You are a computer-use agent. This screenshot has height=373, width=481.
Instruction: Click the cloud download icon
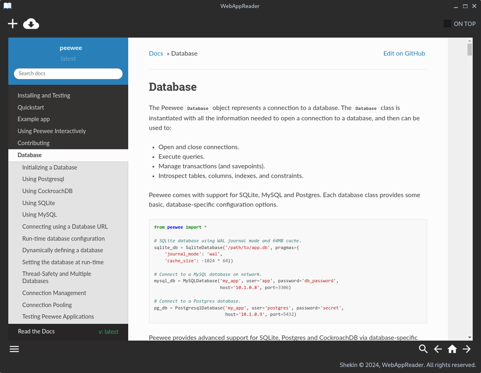(31, 24)
